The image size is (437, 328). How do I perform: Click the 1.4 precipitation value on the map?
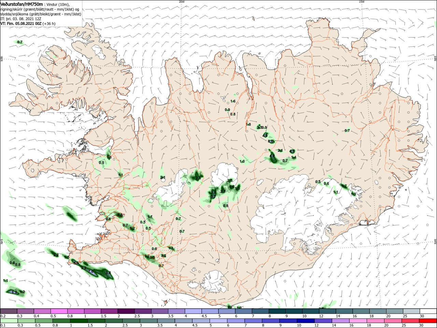(294, 157)
